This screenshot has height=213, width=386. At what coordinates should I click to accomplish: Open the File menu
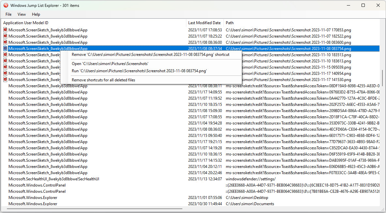pyautogui.click(x=8, y=14)
